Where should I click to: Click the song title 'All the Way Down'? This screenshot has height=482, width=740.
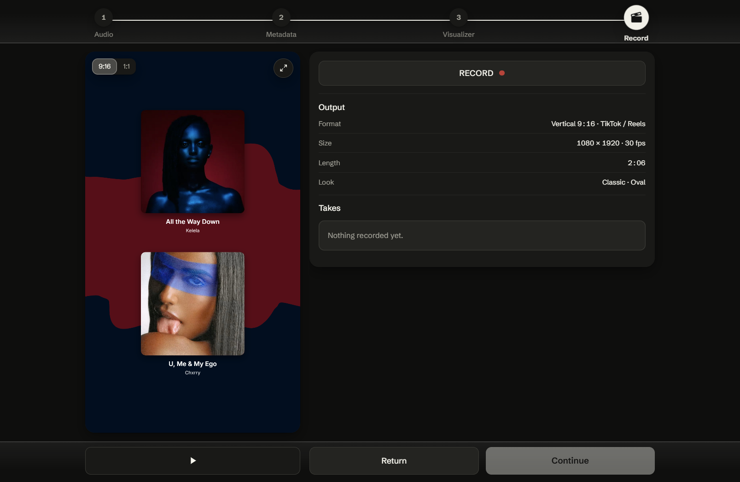[192, 221]
